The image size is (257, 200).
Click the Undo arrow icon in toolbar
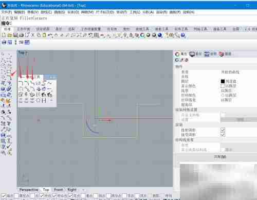(x=50, y=35)
